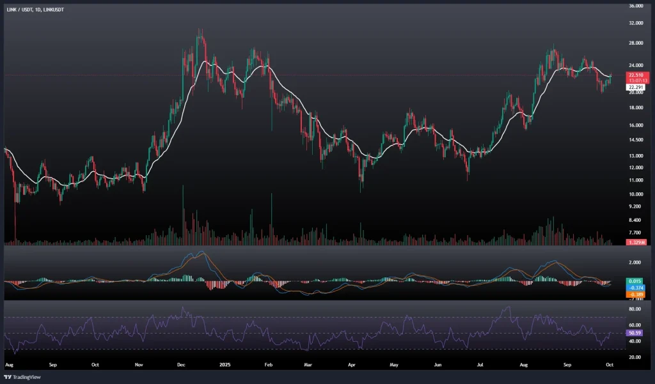Click the 13:07:13 candle countdown timer
This screenshot has height=384, width=655.
[636, 80]
